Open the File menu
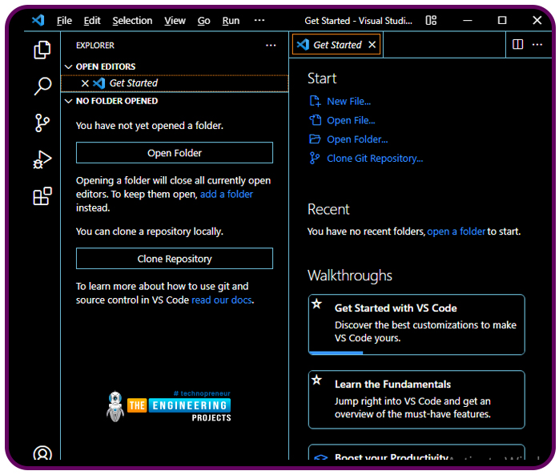 tap(64, 21)
